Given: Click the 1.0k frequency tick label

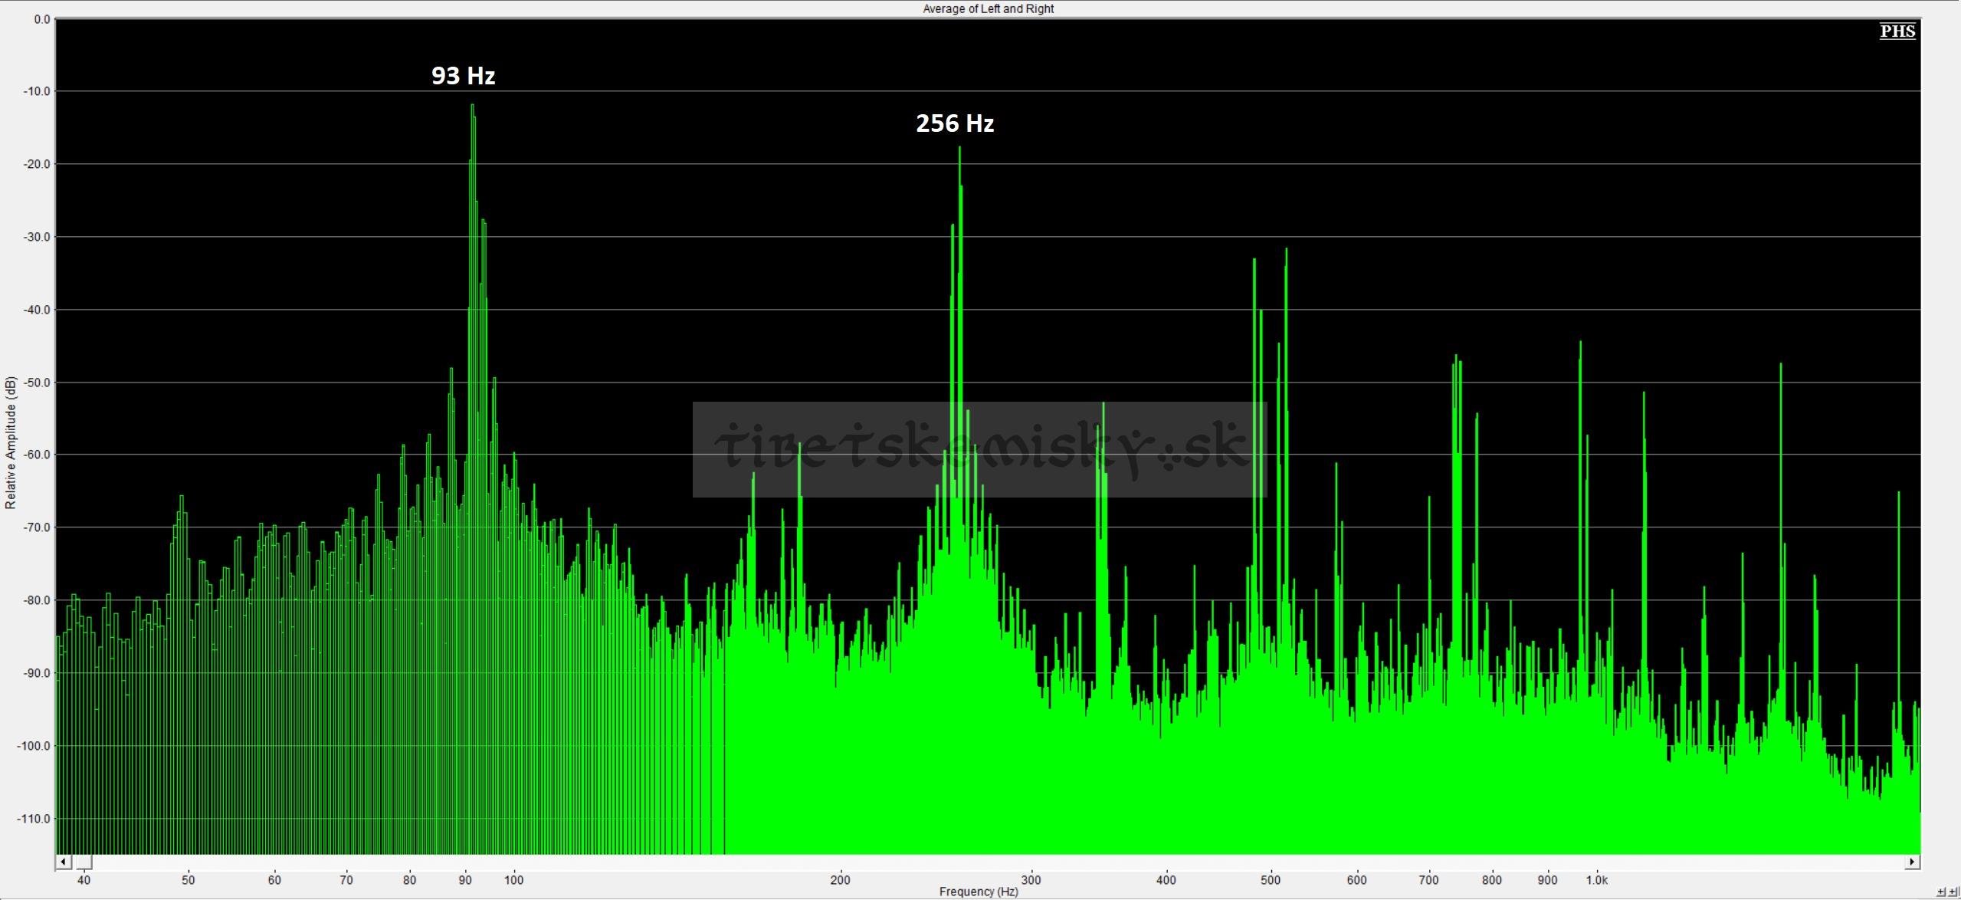Looking at the screenshot, I should click(x=1597, y=880).
